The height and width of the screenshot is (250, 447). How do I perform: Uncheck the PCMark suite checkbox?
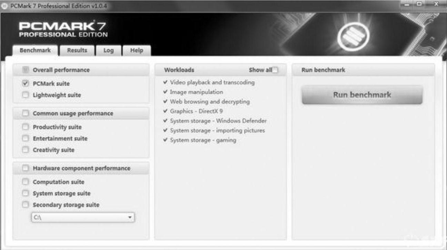pos(25,83)
